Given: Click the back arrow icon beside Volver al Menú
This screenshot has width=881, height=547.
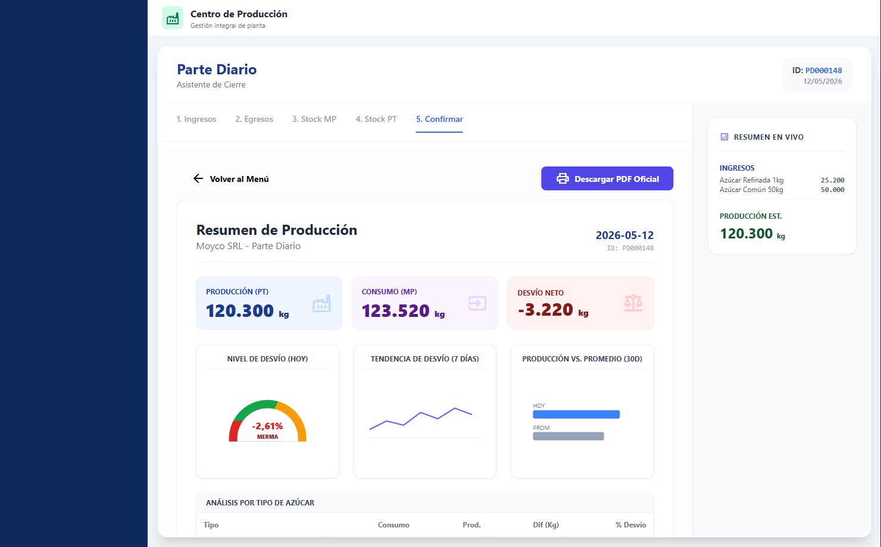Looking at the screenshot, I should [198, 178].
